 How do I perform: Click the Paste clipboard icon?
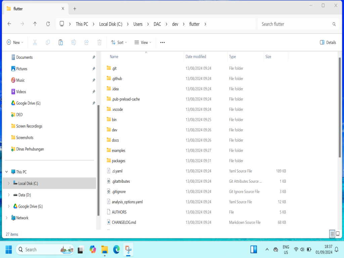tap(60, 42)
